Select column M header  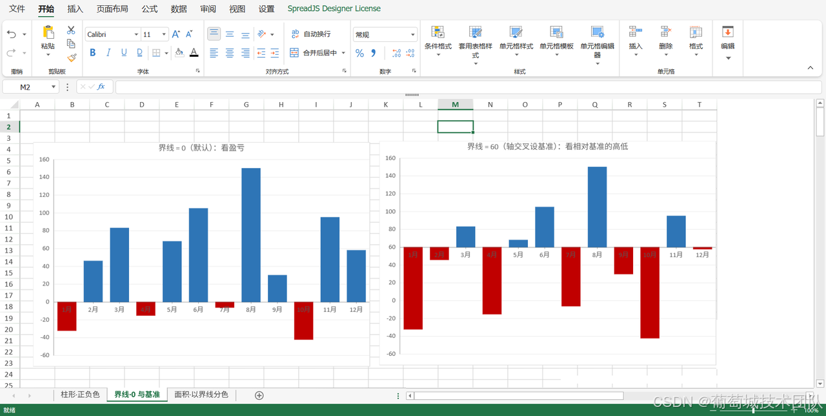tap(456, 105)
